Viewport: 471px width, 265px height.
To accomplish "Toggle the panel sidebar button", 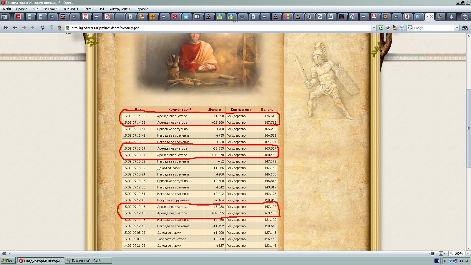I will tap(4, 17).
